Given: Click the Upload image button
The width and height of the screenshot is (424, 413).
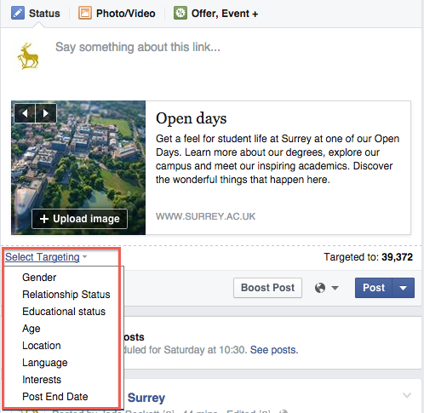Looking at the screenshot, I should 79,219.
